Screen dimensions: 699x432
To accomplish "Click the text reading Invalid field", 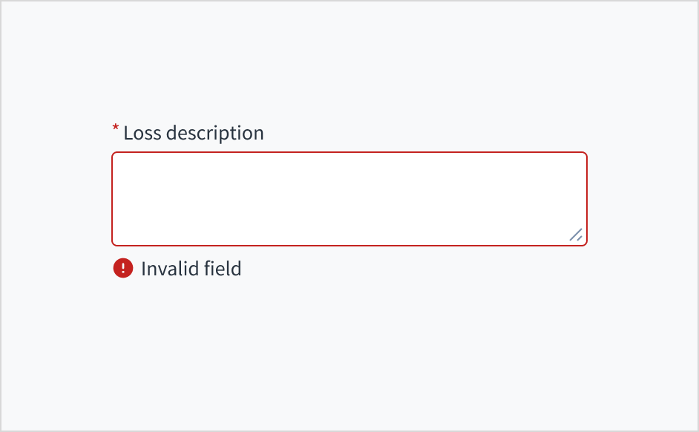I will [191, 269].
